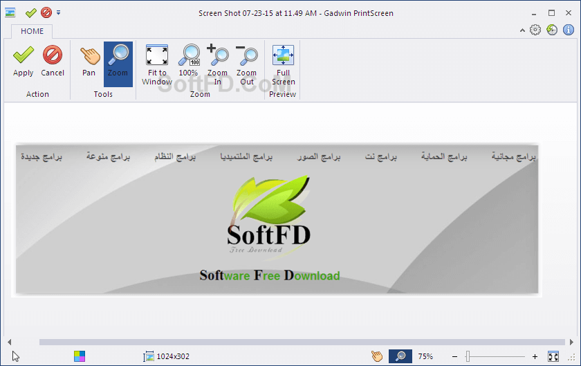
Task: Click quick-access green checkmark in title bar
Action: coord(30,13)
